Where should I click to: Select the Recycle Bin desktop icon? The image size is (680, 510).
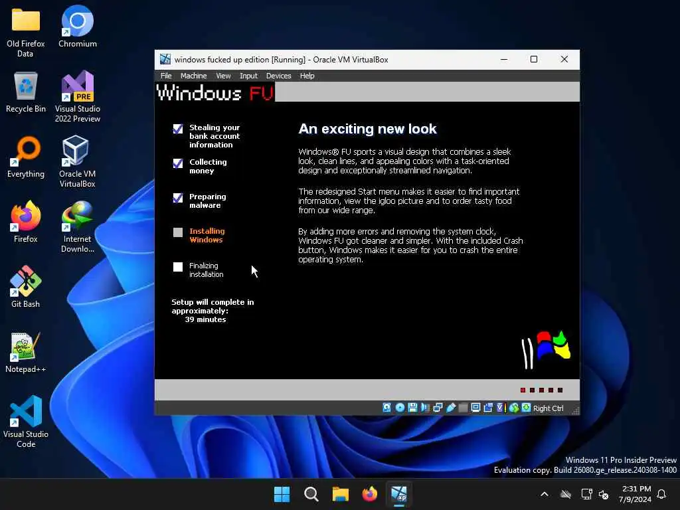tap(26, 92)
